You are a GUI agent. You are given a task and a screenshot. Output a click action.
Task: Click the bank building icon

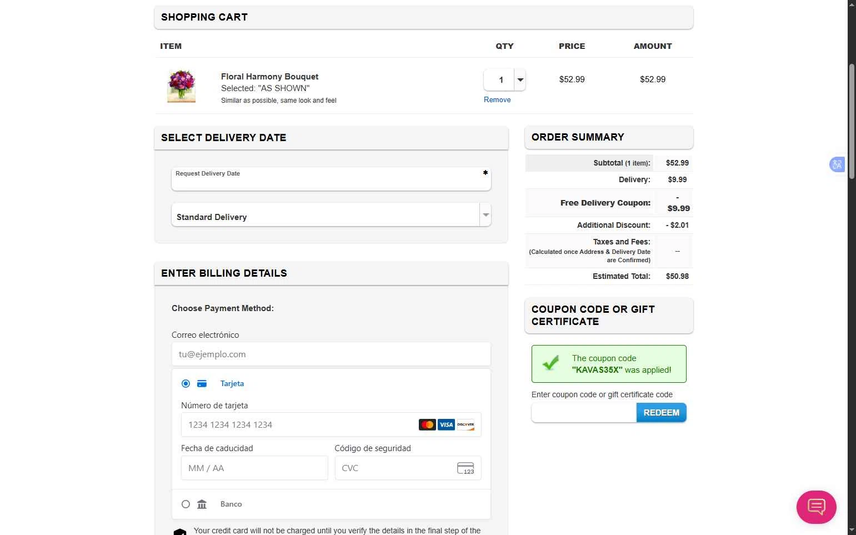tap(202, 504)
